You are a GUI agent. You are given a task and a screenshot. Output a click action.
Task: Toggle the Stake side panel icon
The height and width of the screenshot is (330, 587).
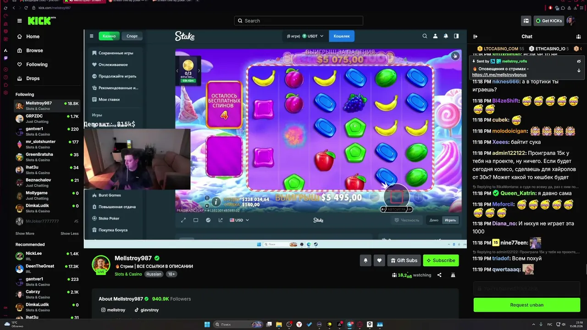click(456, 36)
